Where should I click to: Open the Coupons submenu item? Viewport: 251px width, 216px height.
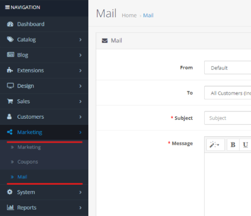point(28,162)
